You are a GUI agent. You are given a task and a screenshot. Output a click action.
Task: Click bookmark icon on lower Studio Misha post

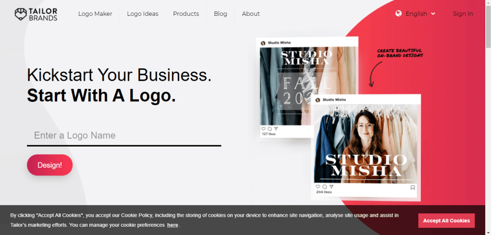pyautogui.click(x=413, y=188)
